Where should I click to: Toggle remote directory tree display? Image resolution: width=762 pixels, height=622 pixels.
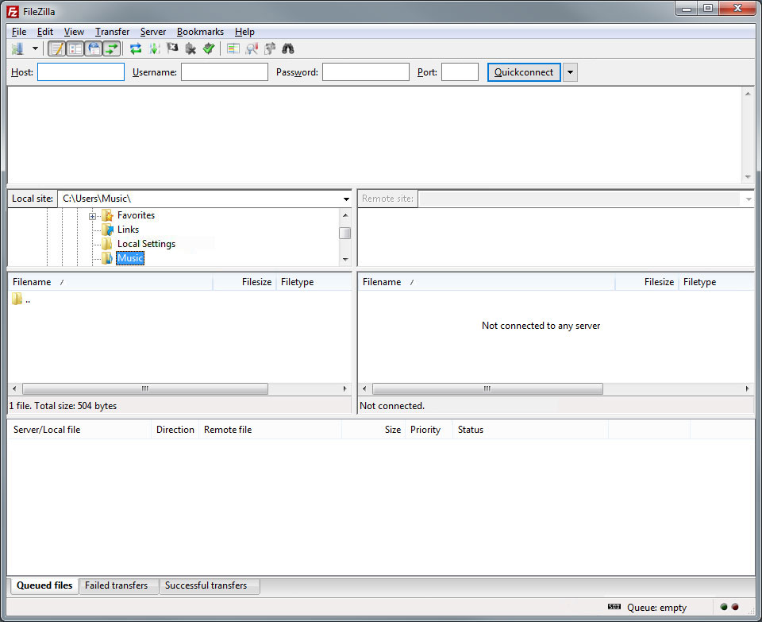click(x=94, y=48)
